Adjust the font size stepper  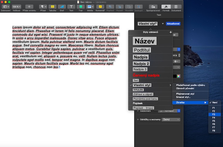tap(179, 55)
